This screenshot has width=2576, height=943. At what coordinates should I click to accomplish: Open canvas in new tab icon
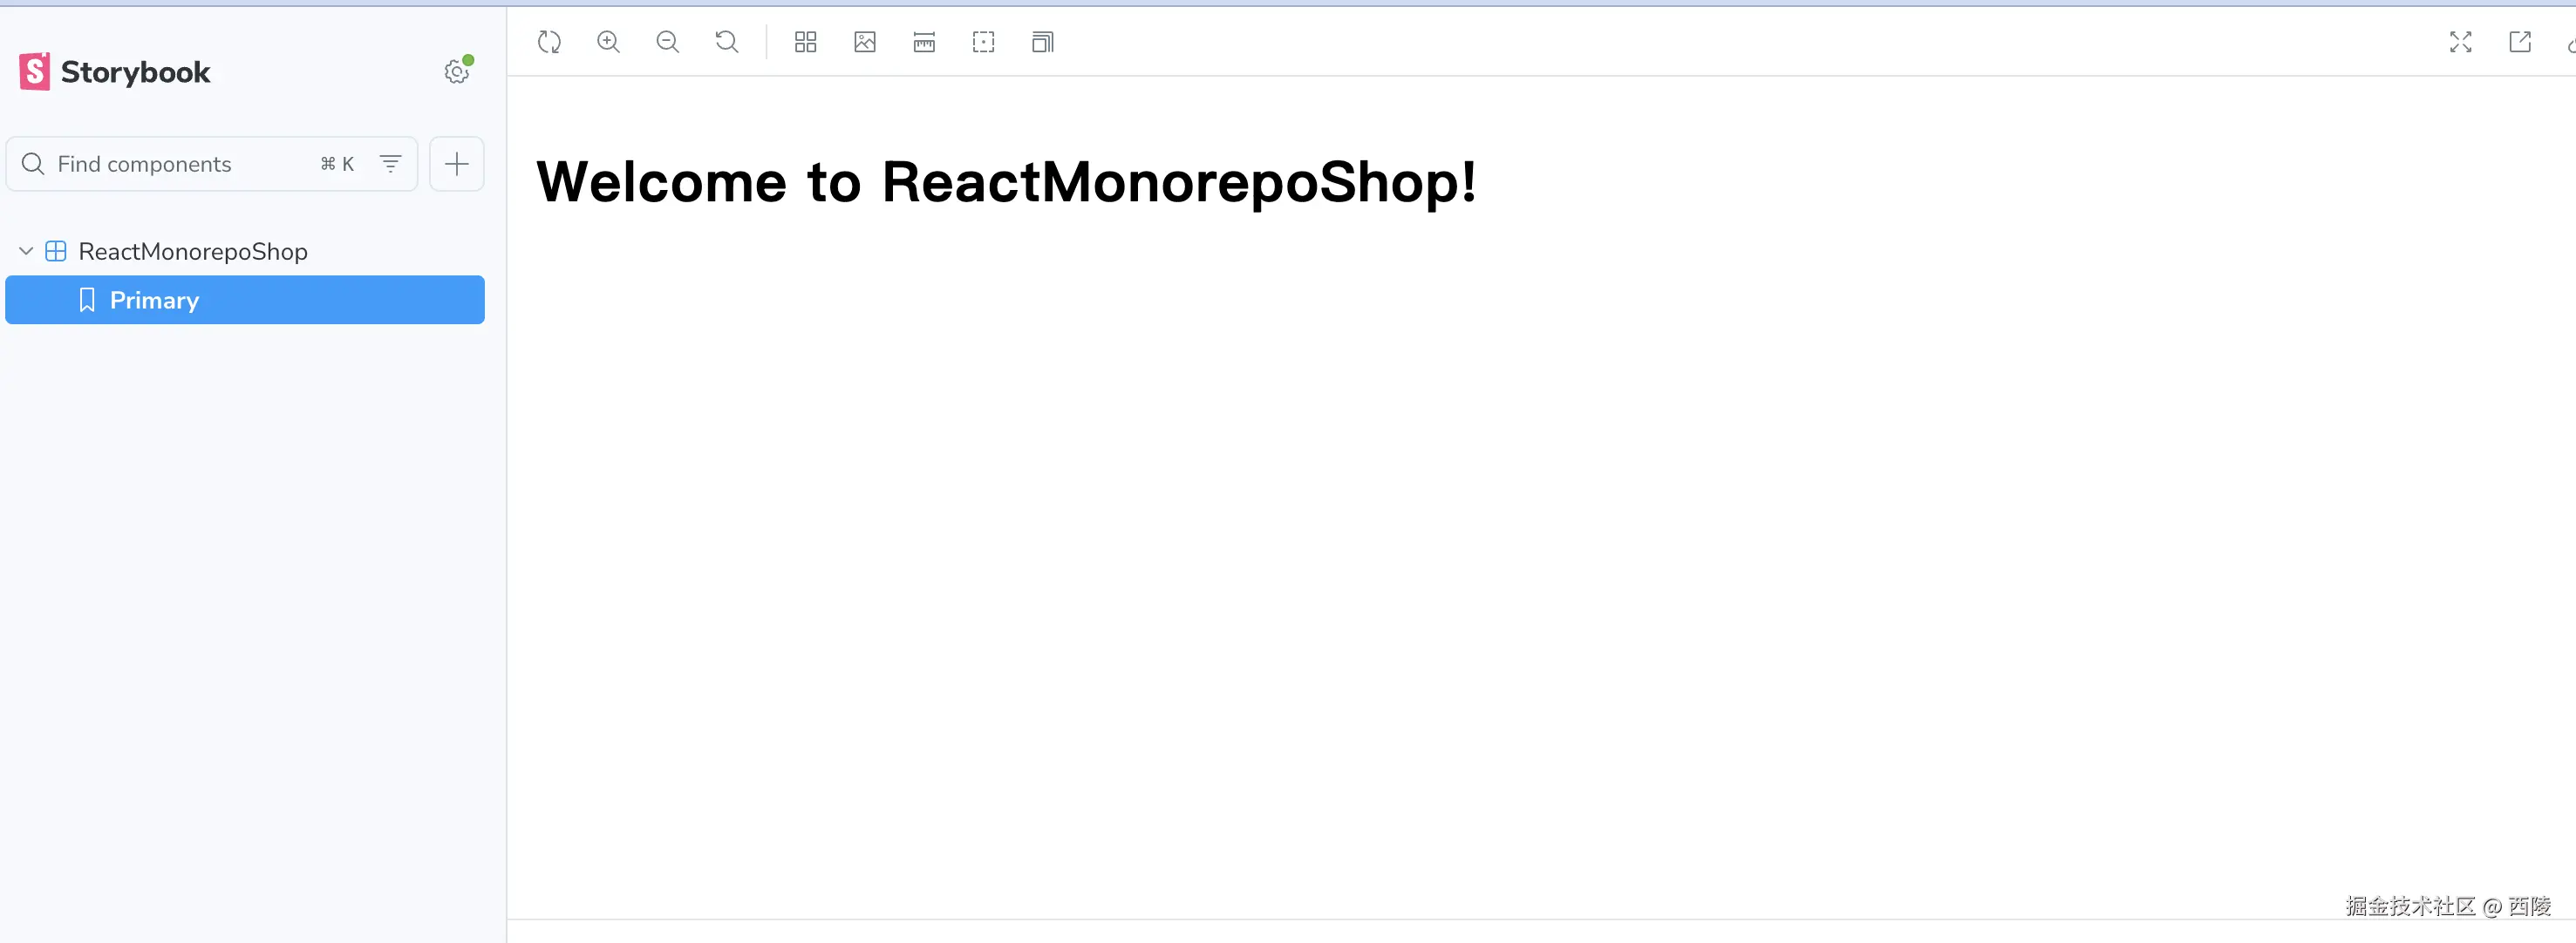click(x=2519, y=42)
